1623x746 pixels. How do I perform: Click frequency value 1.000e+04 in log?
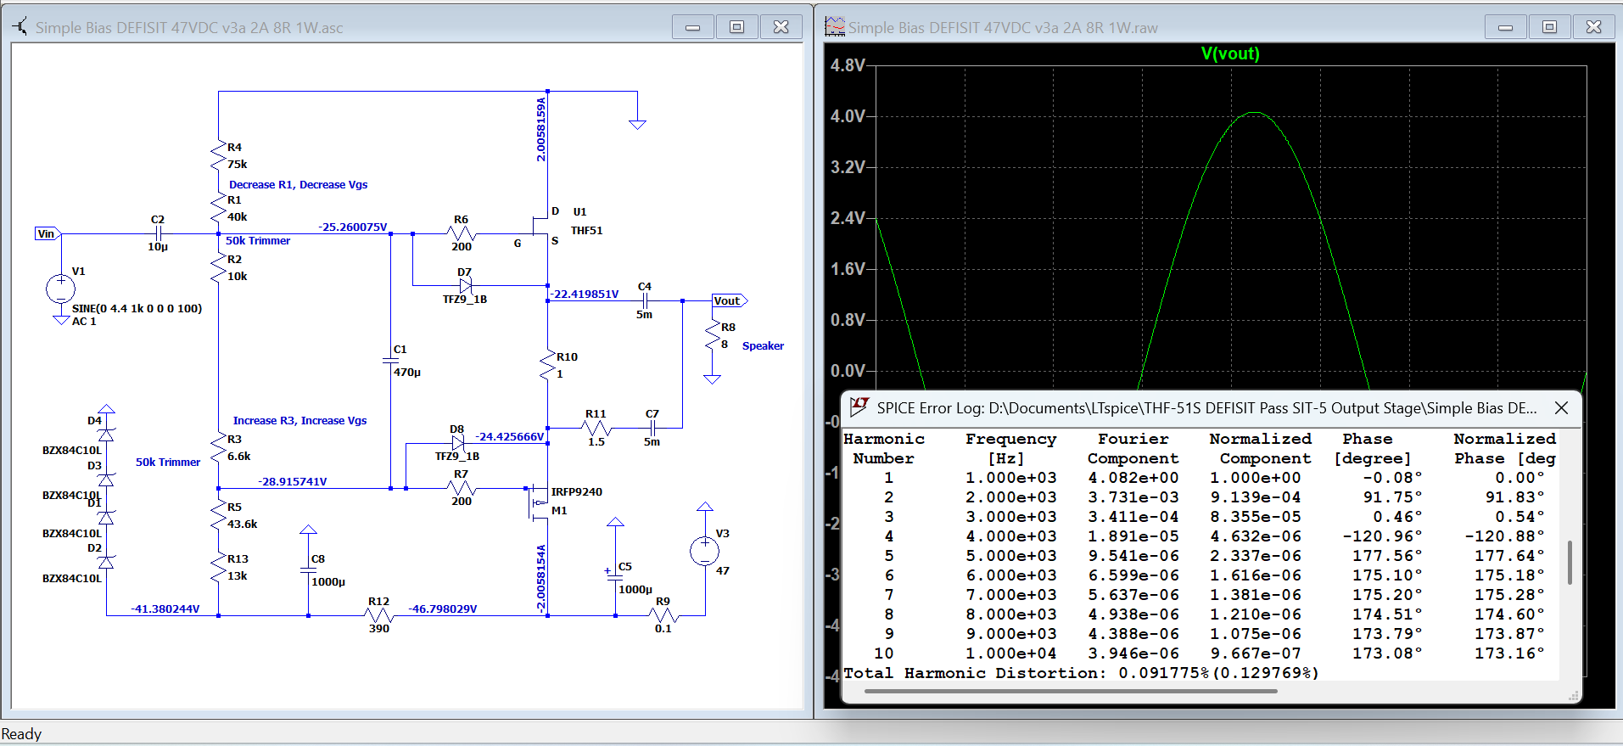coord(1010,653)
